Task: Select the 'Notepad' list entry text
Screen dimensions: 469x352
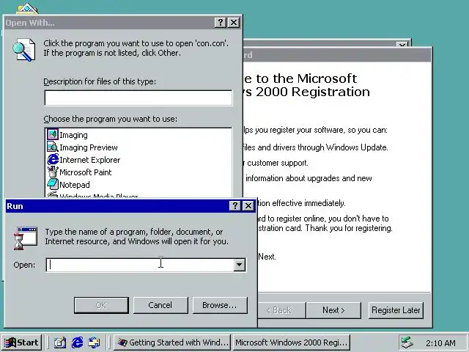Action: point(75,185)
